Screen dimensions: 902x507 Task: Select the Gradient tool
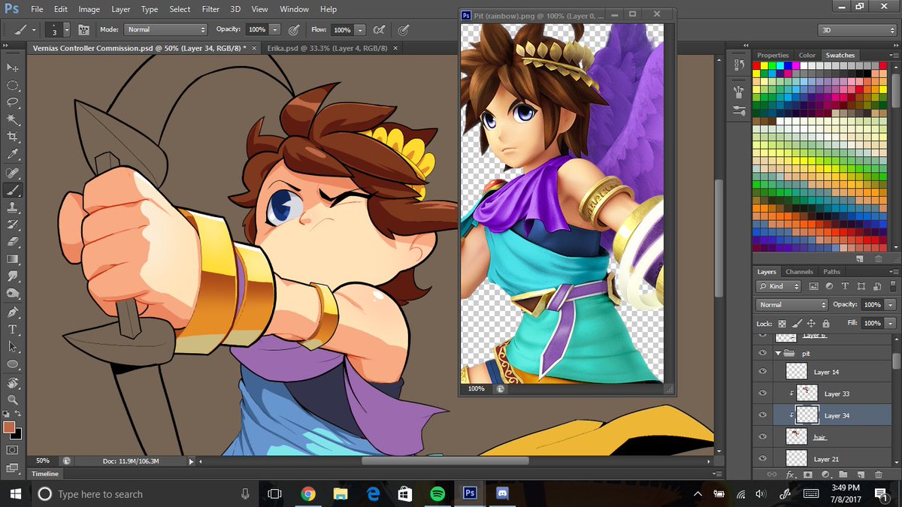click(x=13, y=259)
